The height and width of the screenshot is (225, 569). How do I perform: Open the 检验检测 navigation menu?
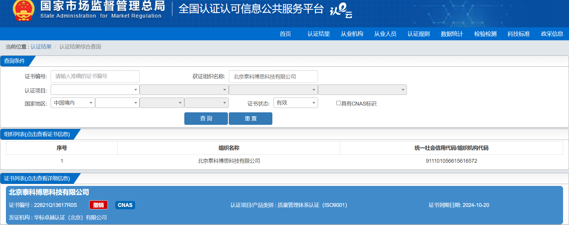(x=485, y=34)
